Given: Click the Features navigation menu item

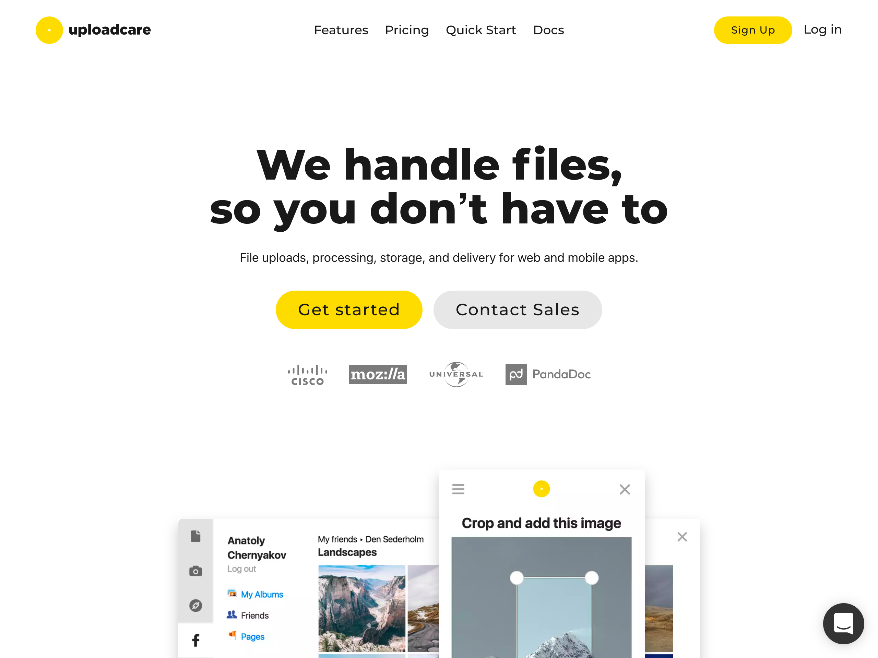Looking at the screenshot, I should (341, 30).
